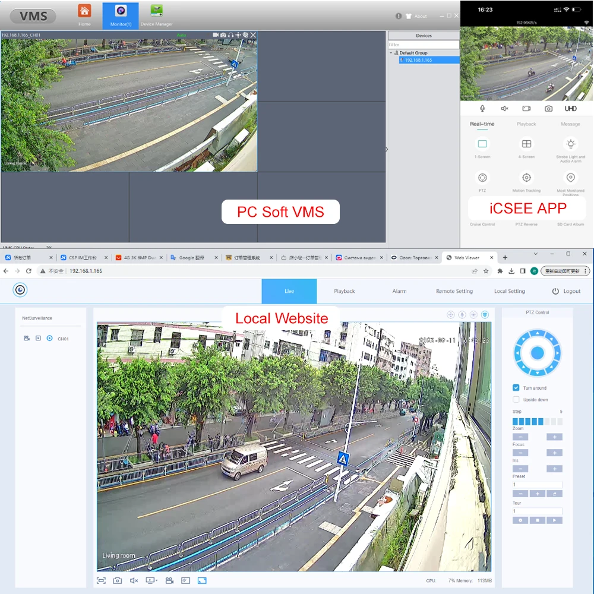Click PTZ right arrow on control wheel
The height and width of the screenshot is (594, 594).
click(557, 353)
